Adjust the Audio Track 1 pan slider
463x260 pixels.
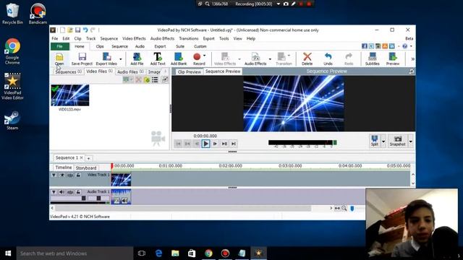[x=99, y=199]
